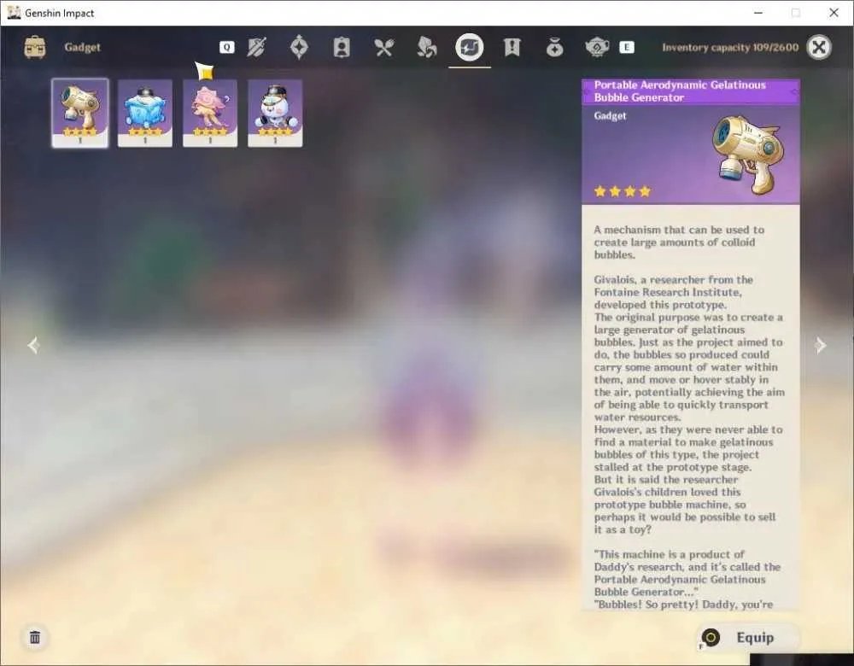Click the backpack inventory icon

click(35, 47)
